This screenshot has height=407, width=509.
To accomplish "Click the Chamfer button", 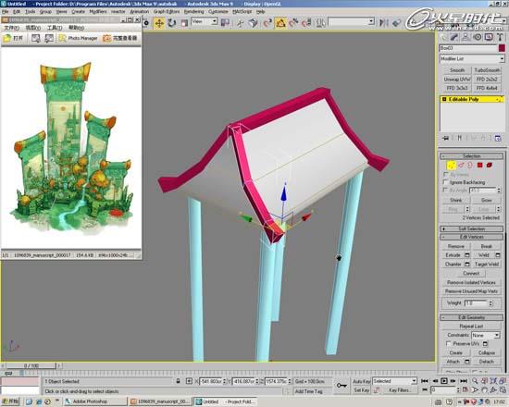I will click(x=453, y=265).
